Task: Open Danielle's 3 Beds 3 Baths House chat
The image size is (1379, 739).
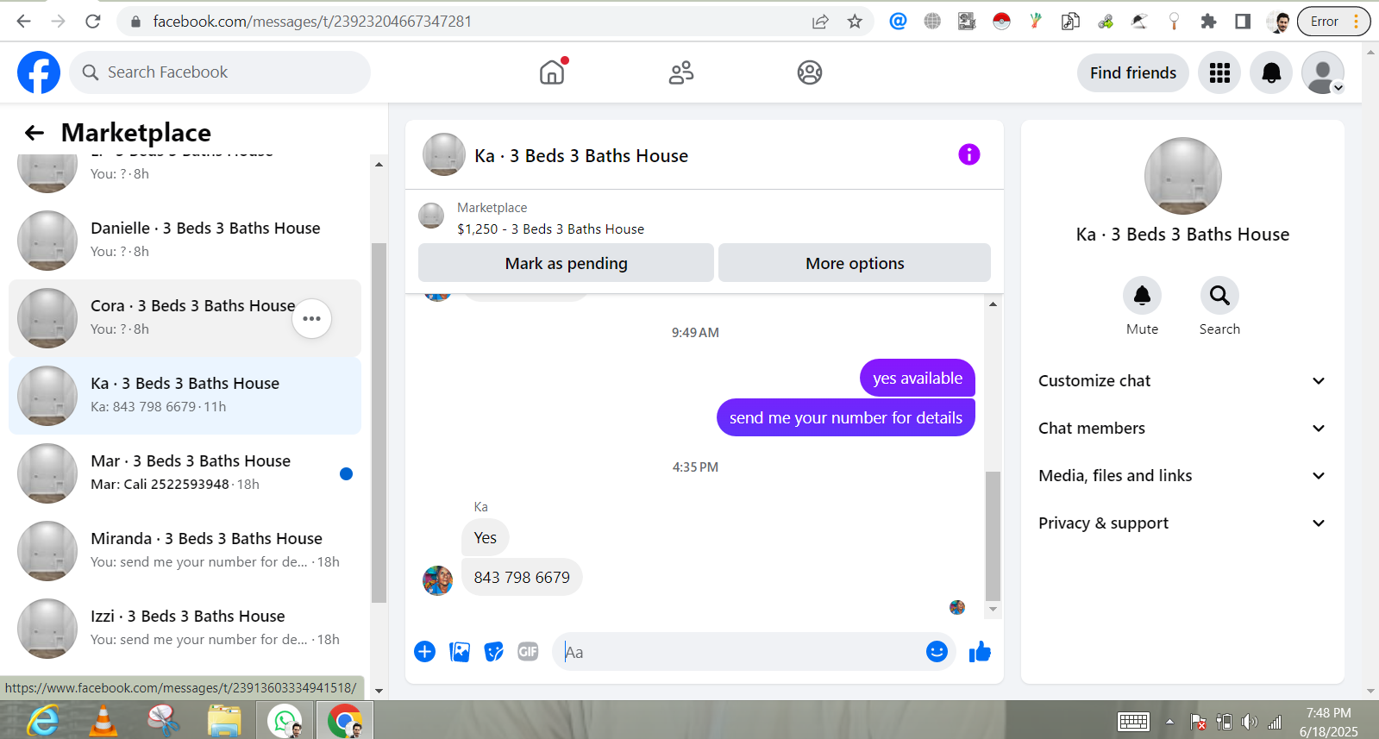Action: point(185,241)
